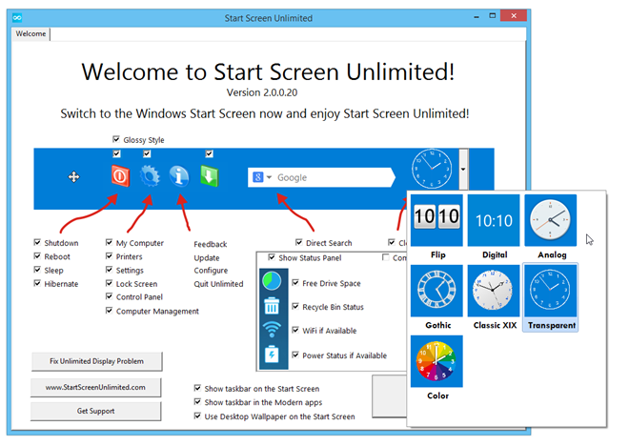
Task: Click the app infinity icon in title bar
Action: point(17,18)
